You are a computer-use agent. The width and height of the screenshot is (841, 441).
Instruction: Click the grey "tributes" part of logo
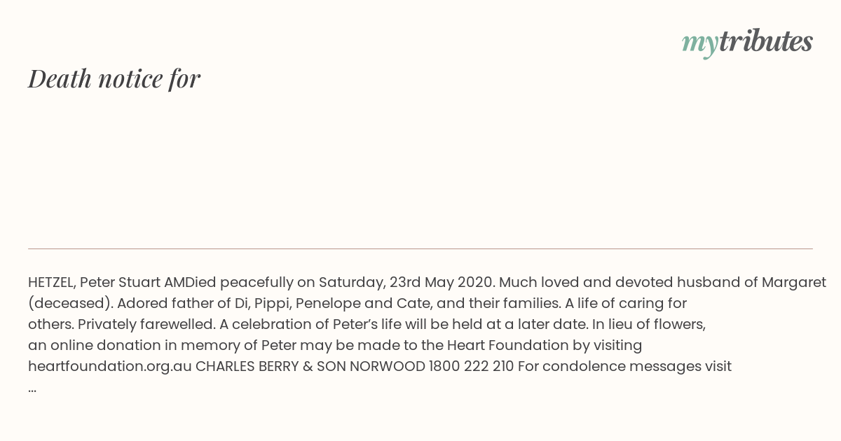[x=765, y=41]
